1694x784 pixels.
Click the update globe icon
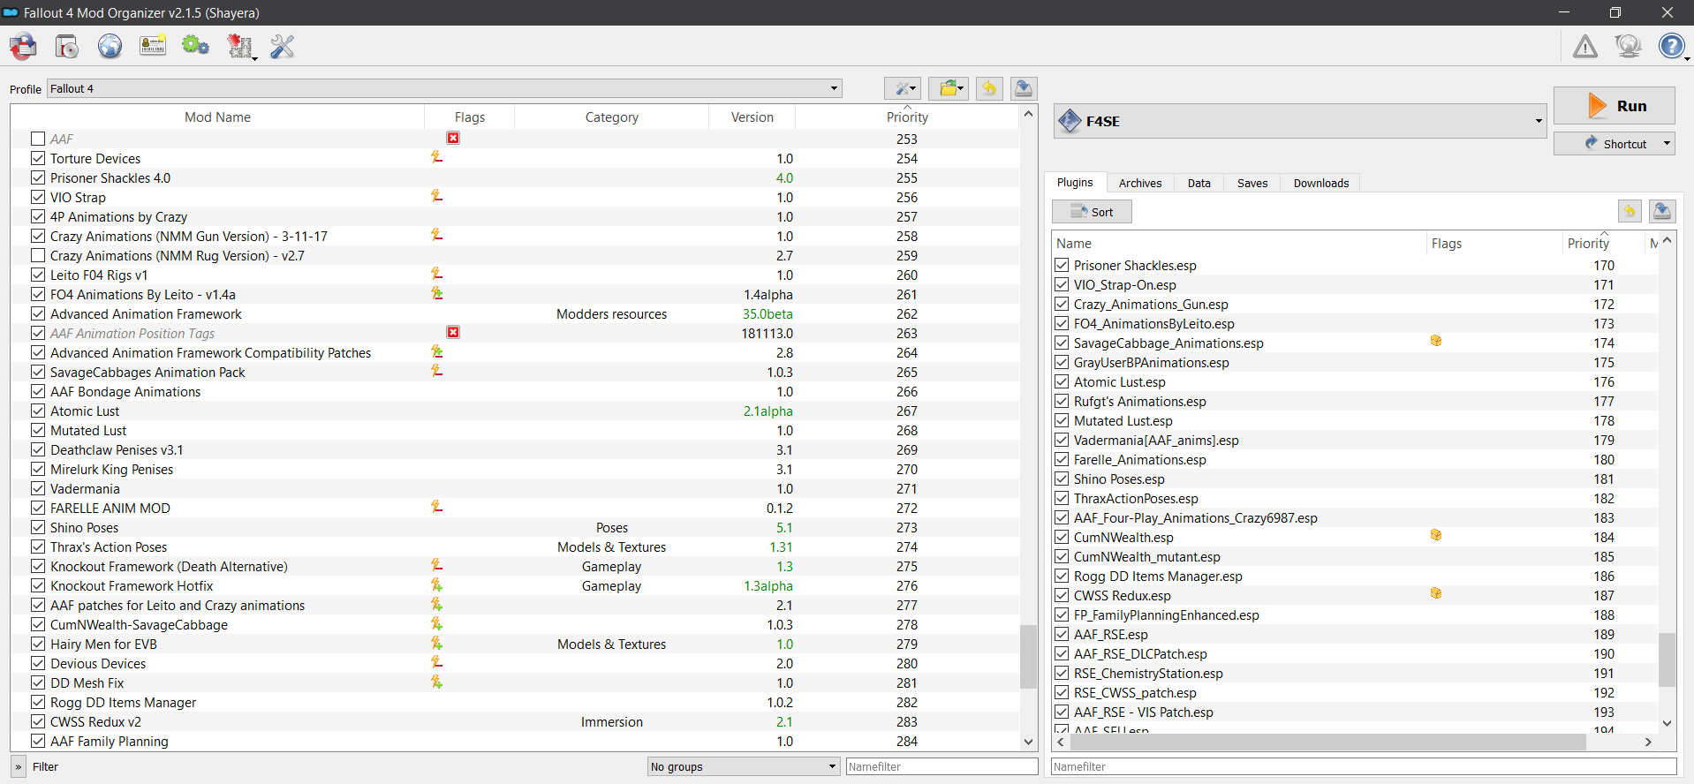tap(1628, 46)
